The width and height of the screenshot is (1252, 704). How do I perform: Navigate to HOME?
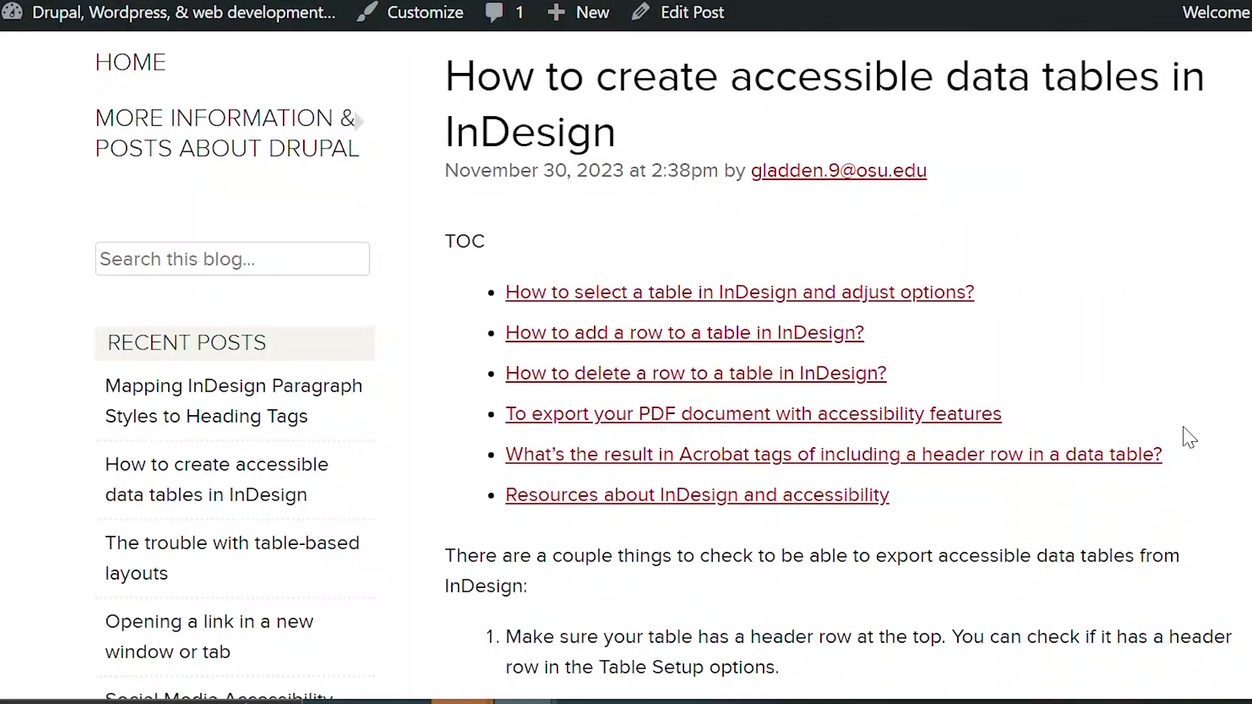click(130, 61)
